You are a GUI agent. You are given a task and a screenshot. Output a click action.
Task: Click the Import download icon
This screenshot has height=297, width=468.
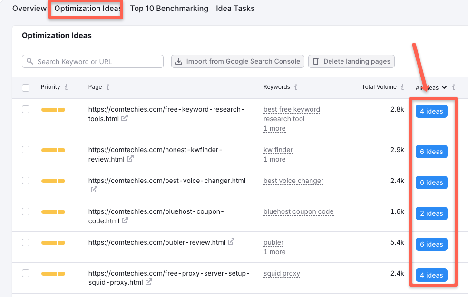coord(178,61)
